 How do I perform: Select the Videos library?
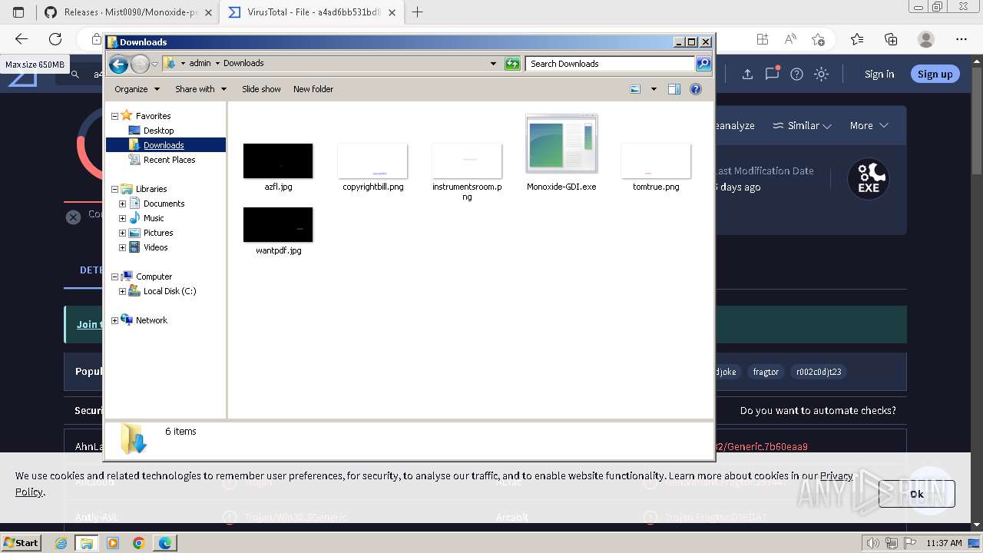(x=155, y=247)
